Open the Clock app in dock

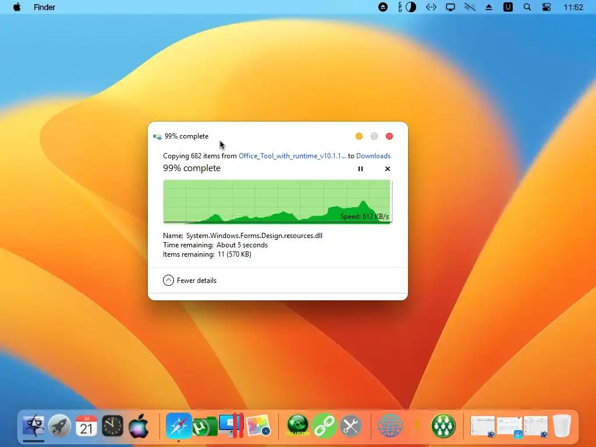click(x=112, y=425)
